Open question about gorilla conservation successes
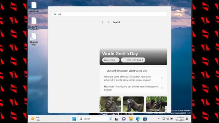The image size is (219, 123). [x=133, y=78]
